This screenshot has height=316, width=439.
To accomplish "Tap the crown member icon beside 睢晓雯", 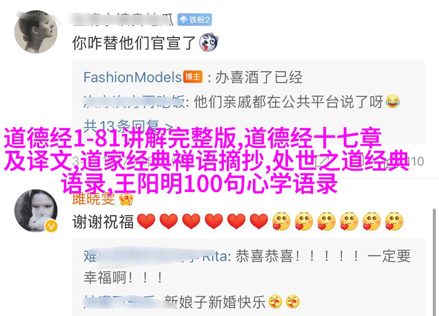I will coord(126,199).
